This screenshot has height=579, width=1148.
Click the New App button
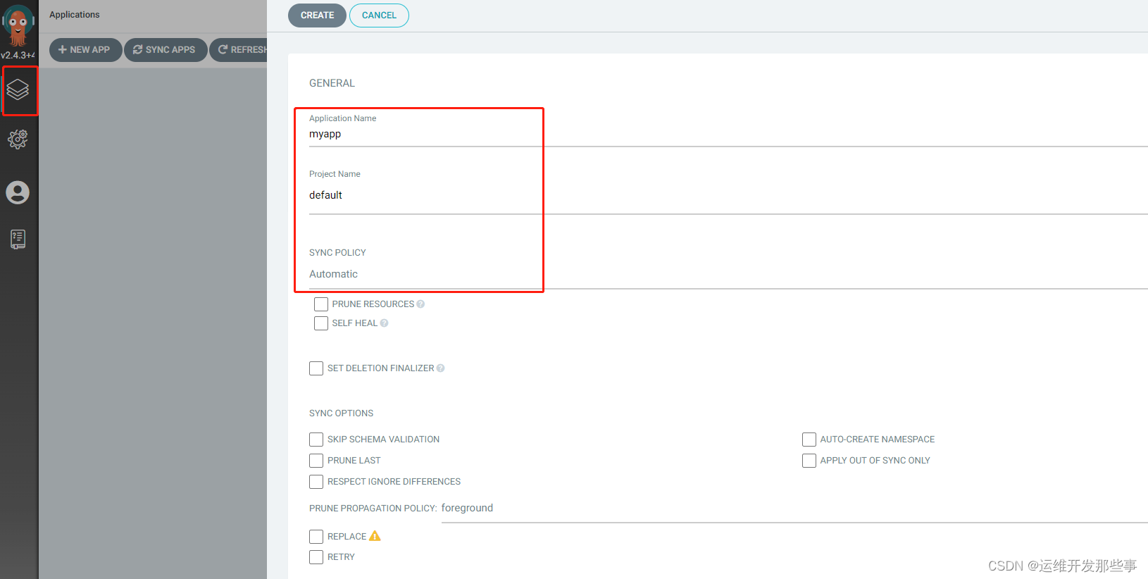(x=85, y=50)
